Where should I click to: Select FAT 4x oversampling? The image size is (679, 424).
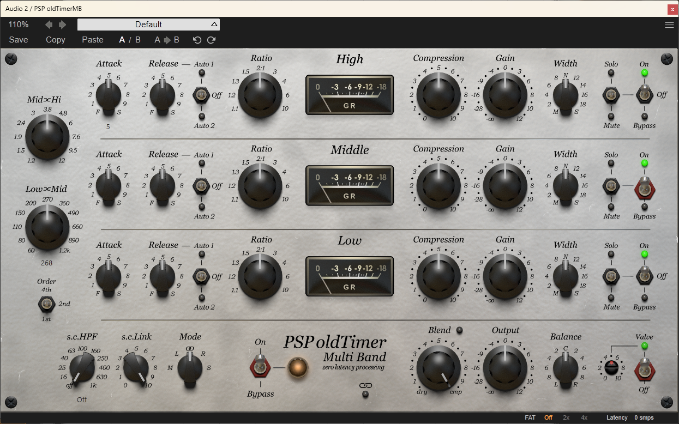[x=584, y=417]
